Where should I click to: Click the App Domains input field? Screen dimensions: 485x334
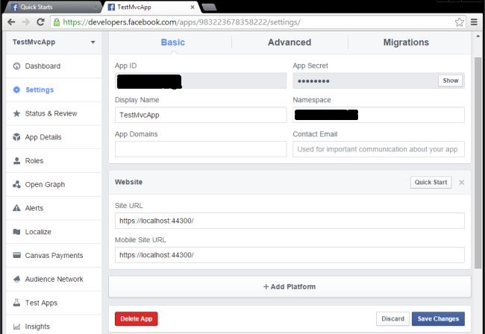pos(201,149)
